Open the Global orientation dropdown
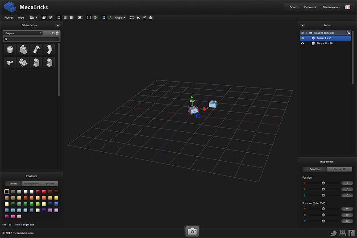357x238 pixels. tap(120, 17)
